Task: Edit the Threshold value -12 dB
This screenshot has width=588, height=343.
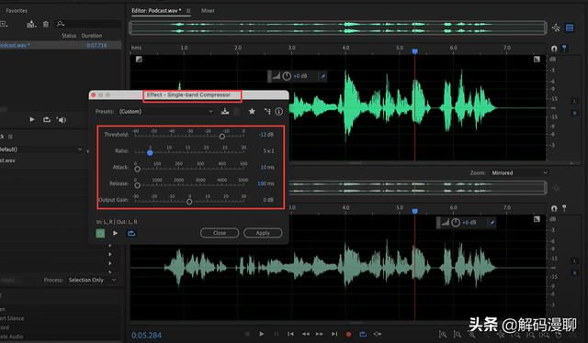Action: [266, 135]
